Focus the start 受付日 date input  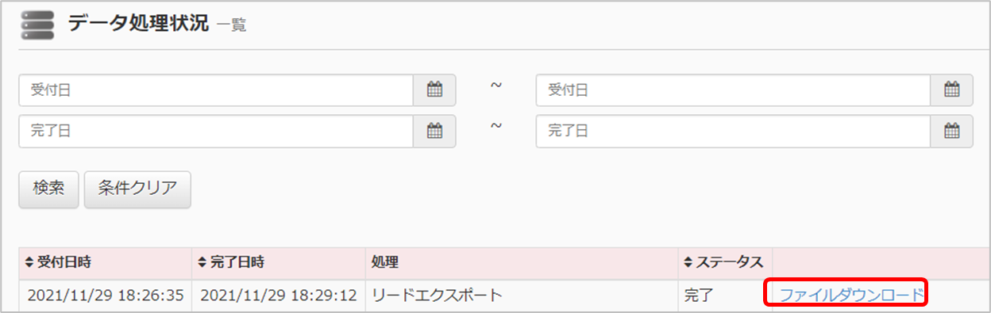click(x=216, y=90)
